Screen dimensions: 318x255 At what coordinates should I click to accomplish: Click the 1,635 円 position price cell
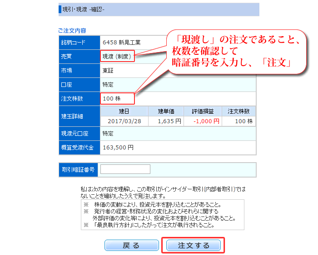pos(169,121)
